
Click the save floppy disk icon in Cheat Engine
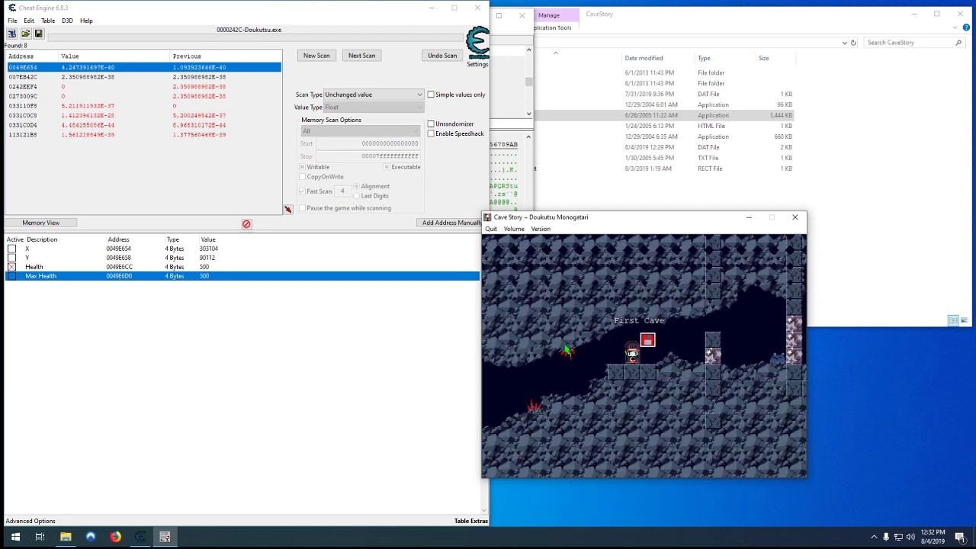(38, 34)
